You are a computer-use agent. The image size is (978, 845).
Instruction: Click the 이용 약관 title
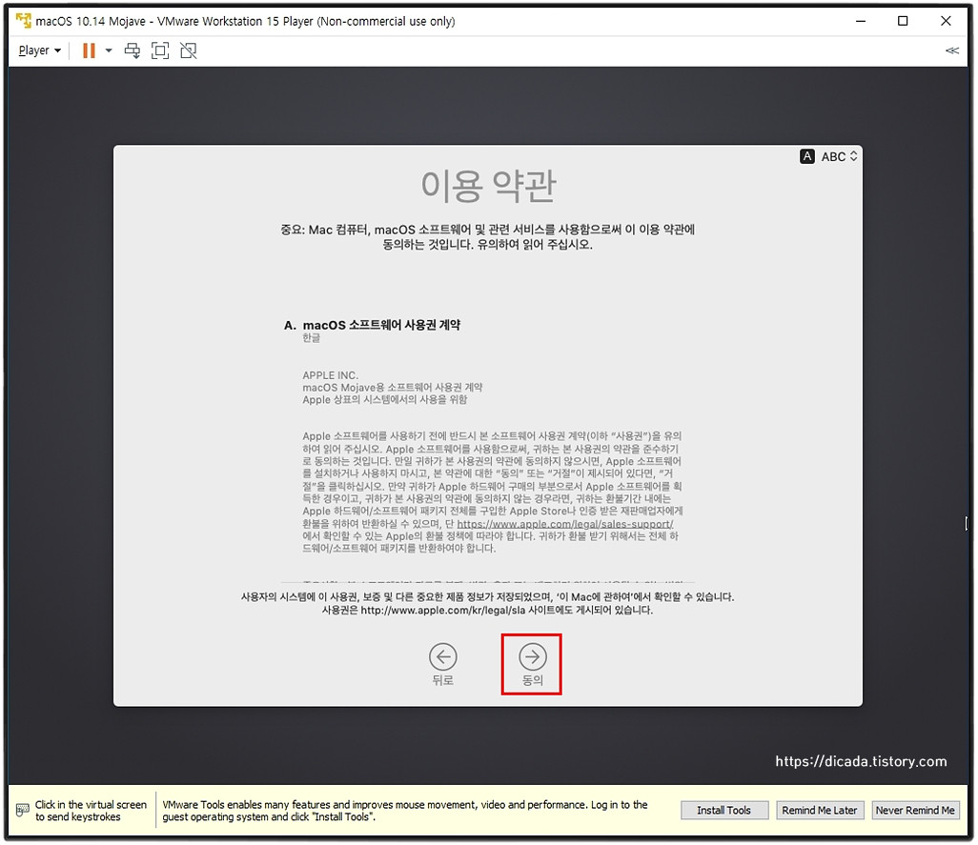coord(488,186)
